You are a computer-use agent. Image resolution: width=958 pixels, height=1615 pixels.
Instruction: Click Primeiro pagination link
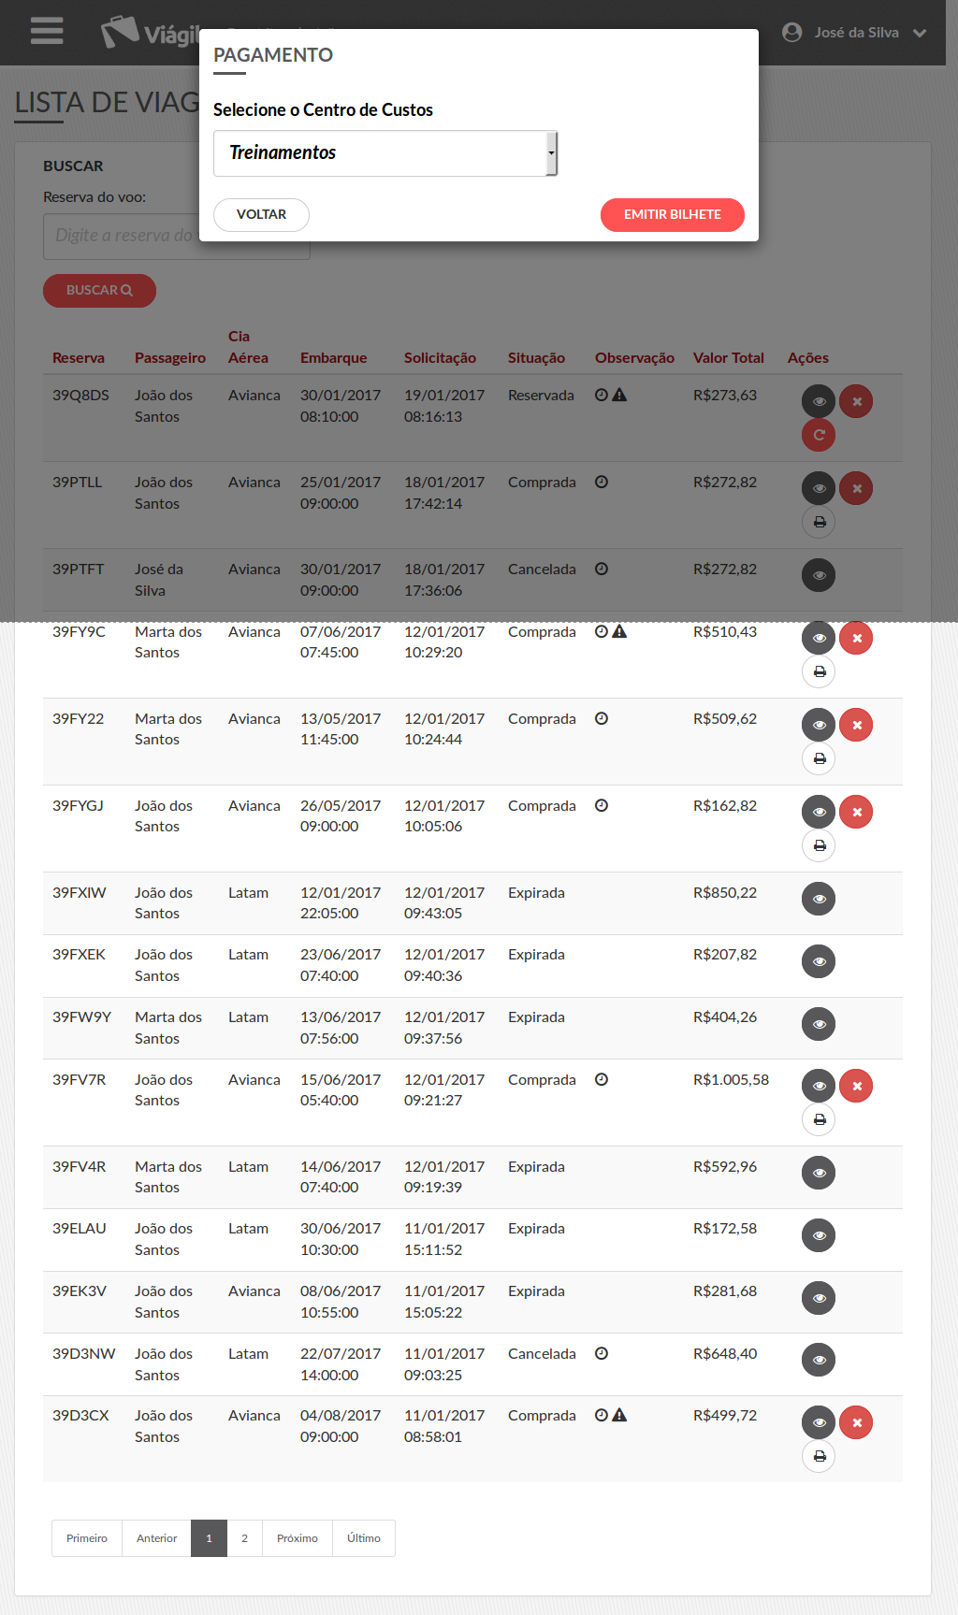[87, 1538]
